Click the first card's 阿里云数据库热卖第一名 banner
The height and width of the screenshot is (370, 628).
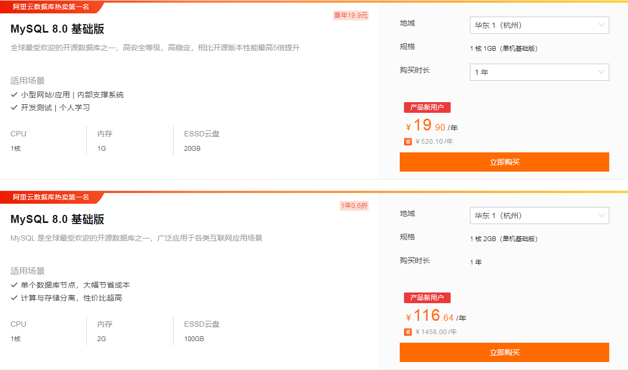click(51, 7)
